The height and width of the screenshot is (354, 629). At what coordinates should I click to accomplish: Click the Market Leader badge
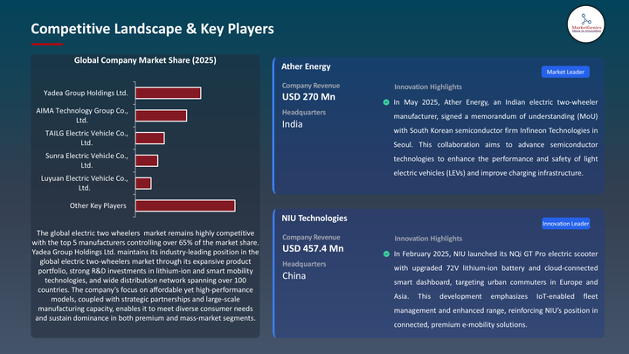point(565,72)
